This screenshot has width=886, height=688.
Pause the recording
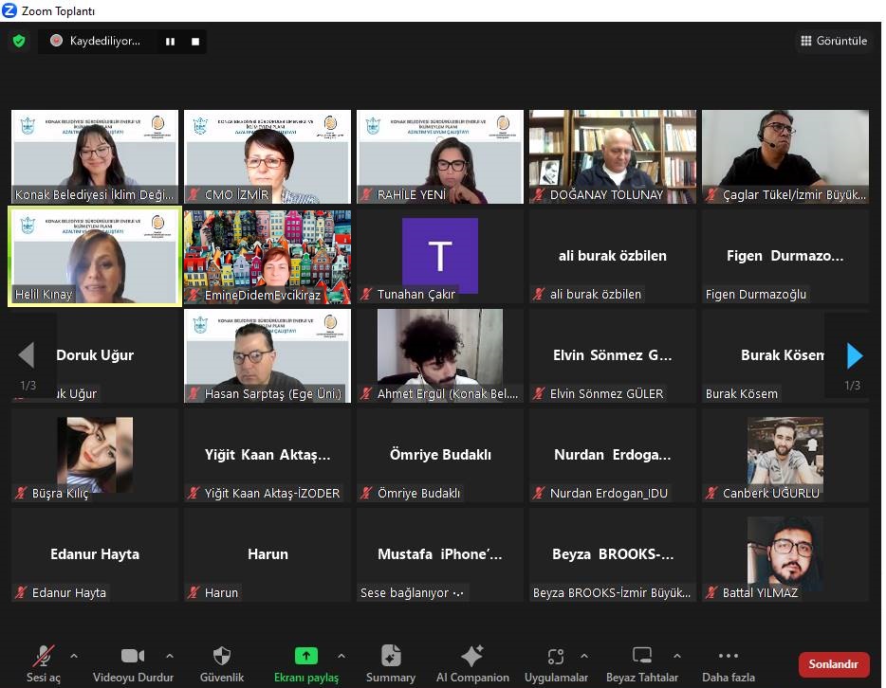tap(171, 42)
